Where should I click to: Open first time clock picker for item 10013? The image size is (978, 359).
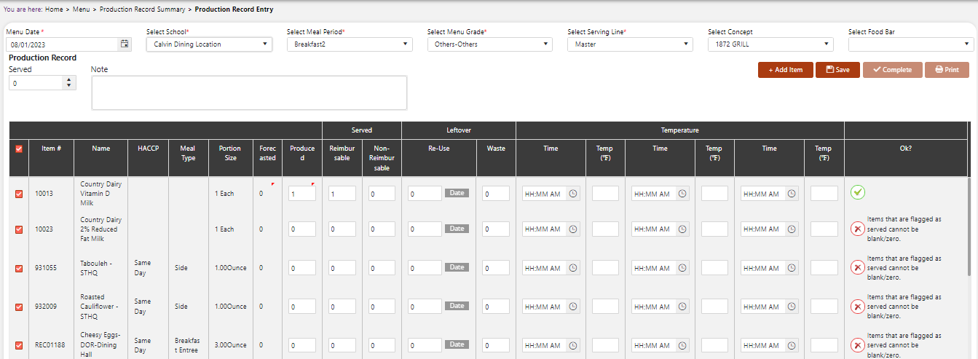[x=573, y=194]
